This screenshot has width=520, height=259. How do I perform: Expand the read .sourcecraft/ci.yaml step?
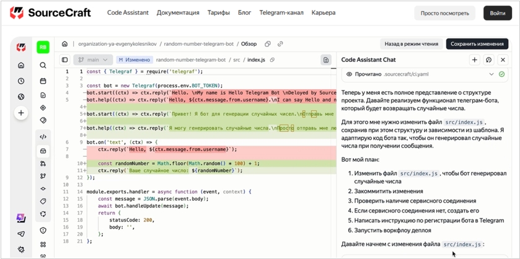coord(491,74)
